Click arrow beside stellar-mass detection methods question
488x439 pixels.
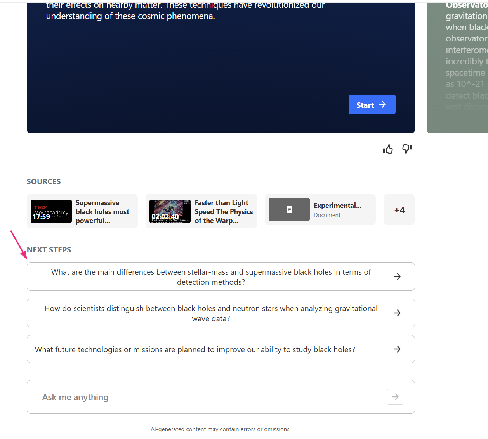coord(397,277)
